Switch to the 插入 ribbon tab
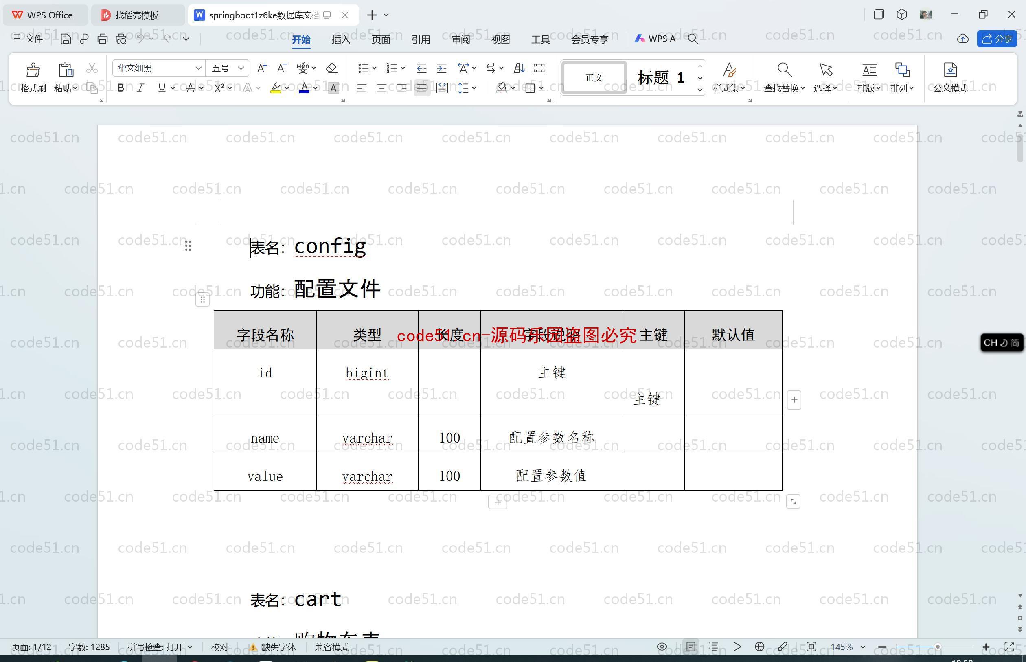 coord(340,39)
